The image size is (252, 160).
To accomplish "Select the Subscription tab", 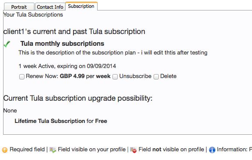I will [81, 6].
